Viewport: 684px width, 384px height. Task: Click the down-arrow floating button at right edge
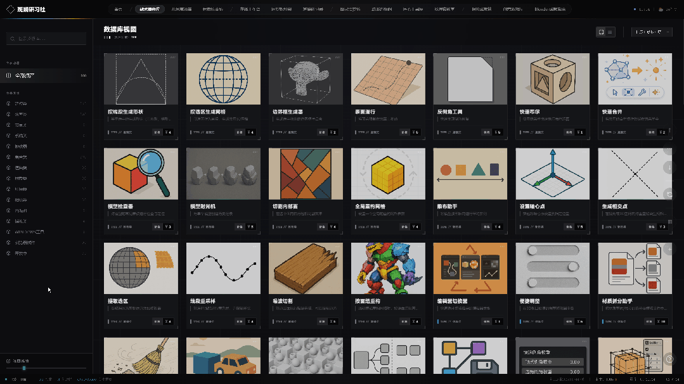[669, 167]
